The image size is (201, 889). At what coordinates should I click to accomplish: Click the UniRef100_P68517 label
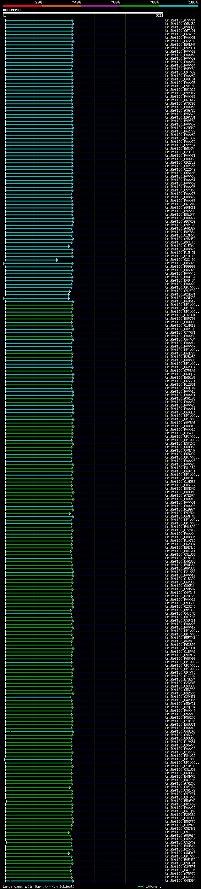pos(180,301)
